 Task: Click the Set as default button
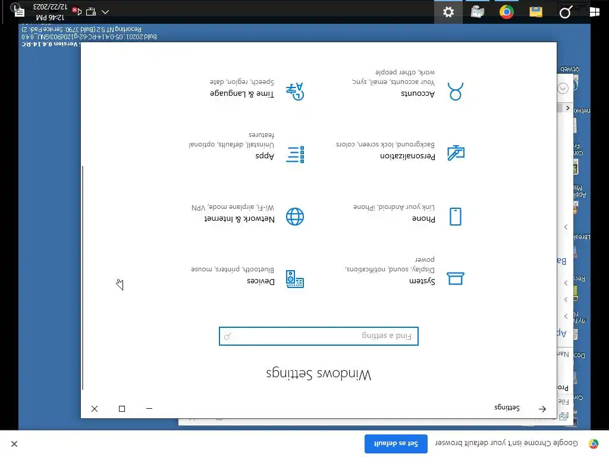tap(395, 444)
